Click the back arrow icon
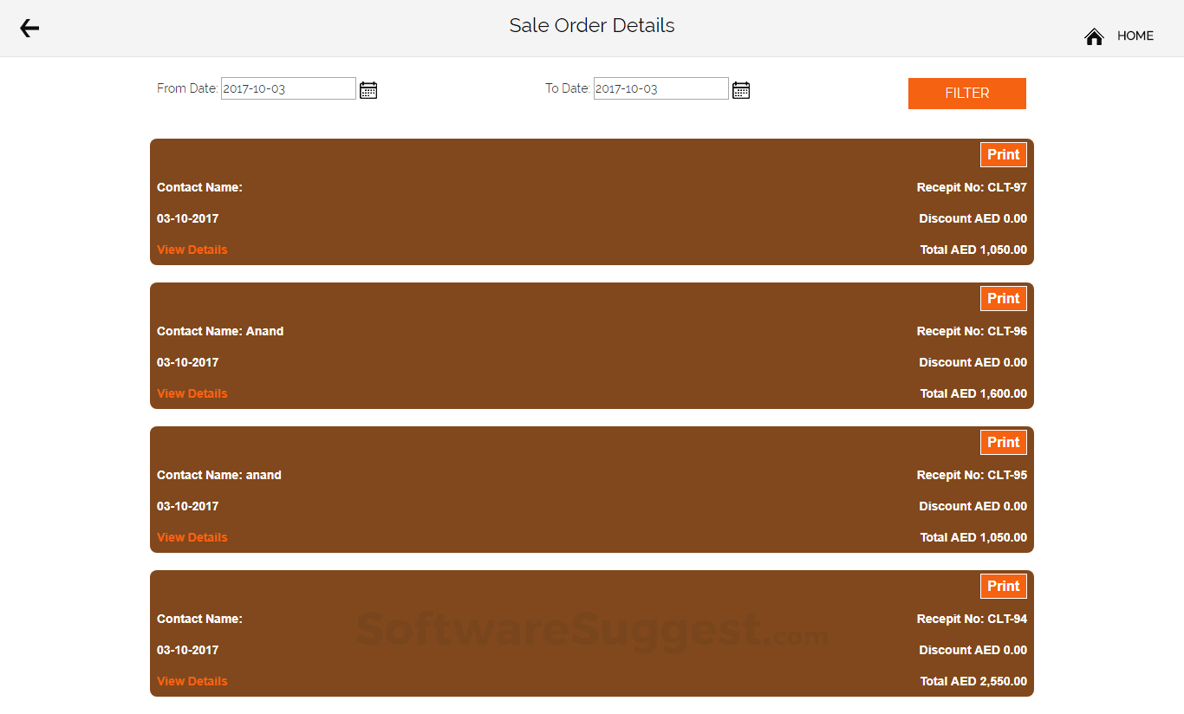 coord(29,28)
